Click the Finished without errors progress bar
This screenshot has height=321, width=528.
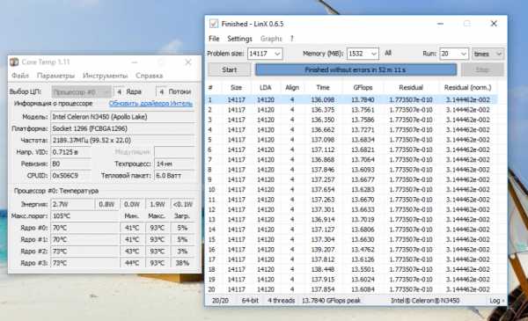click(x=356, y=69)
